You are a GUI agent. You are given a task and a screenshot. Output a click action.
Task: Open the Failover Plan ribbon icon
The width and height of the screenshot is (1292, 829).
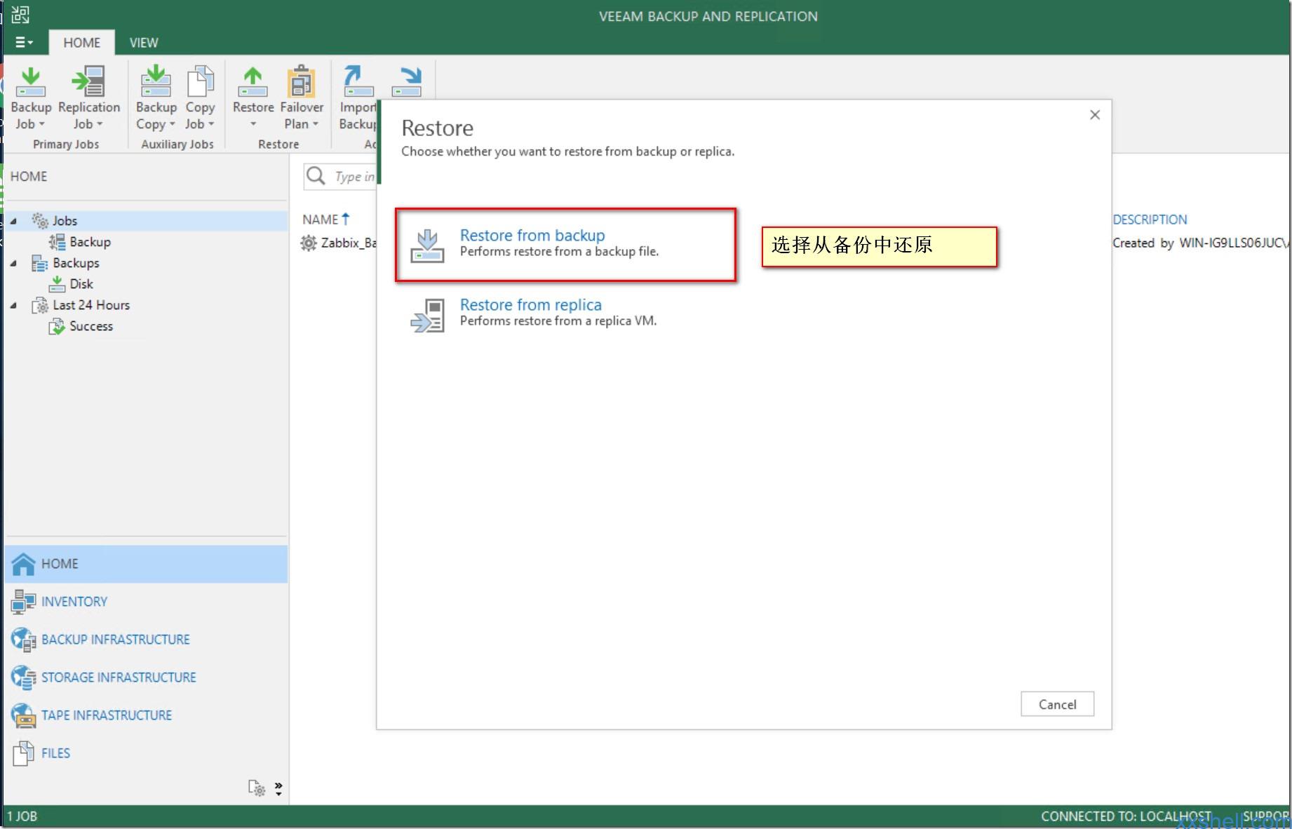[302, 81]
